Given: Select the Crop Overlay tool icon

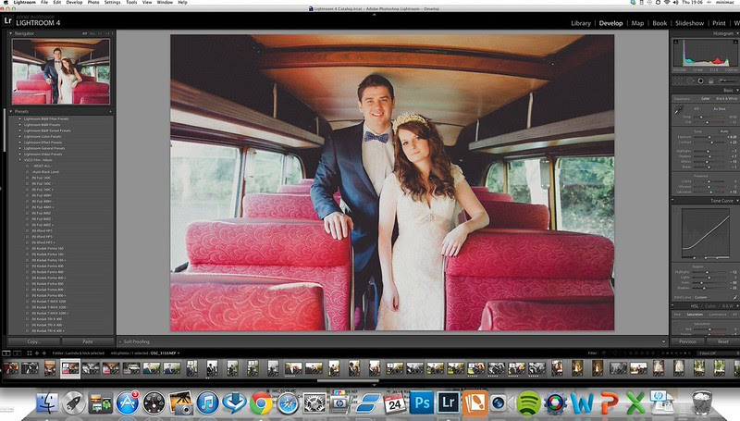Looking at the screenshot, I should [x=679, y=81].
